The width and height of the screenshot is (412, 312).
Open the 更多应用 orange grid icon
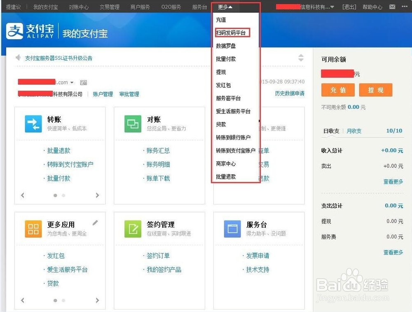(x=33, y=229)
